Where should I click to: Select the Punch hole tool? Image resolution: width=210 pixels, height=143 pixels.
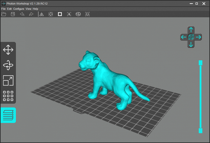click(x=60, y=14)
